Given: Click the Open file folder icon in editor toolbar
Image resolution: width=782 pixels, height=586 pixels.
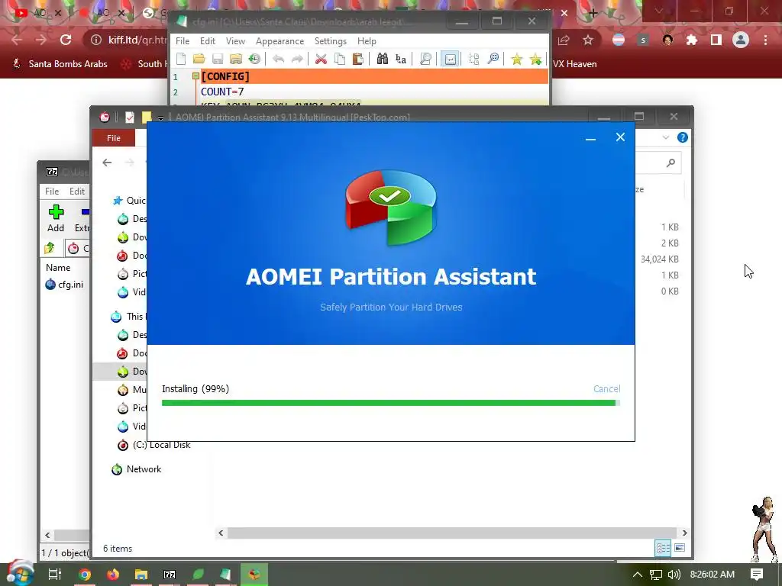Looking at the screenshot, I should click(x=199, y=59).
